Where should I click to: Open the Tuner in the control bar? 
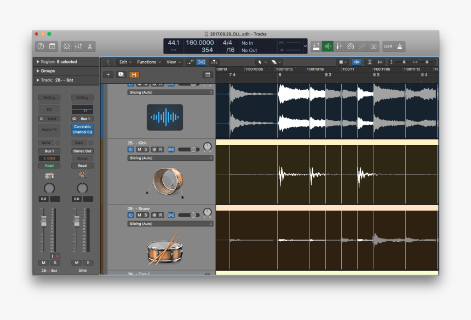(362, 46)
